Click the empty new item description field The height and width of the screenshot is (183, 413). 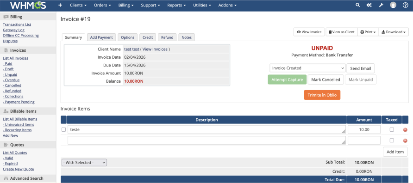(207, 140)
